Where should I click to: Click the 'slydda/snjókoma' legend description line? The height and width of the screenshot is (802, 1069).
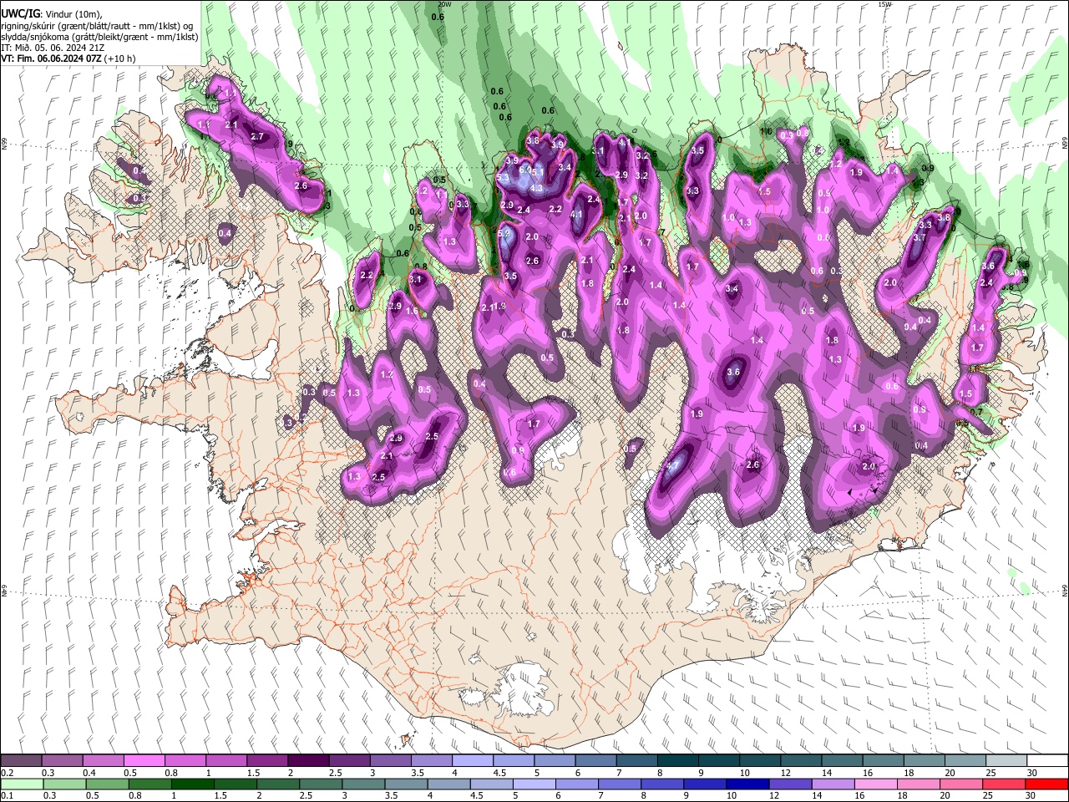(x=99, y=37)
